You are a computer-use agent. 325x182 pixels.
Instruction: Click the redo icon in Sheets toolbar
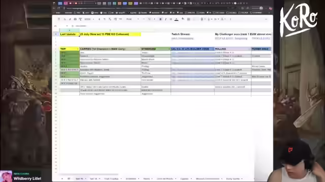[x=70, y=19]
